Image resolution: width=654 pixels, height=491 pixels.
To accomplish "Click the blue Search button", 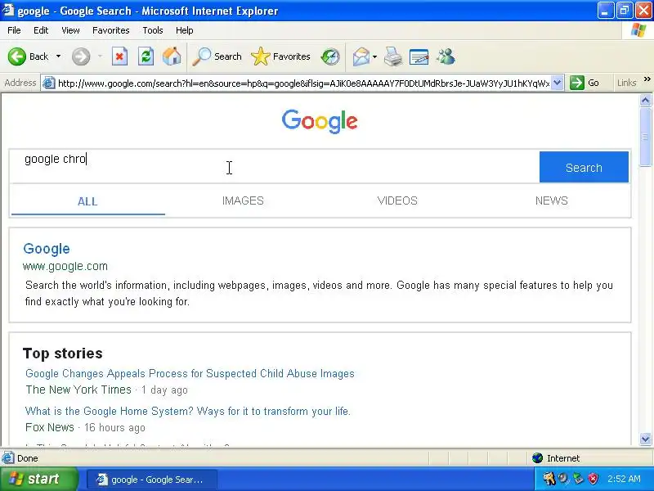I will (x=584, y=167).
